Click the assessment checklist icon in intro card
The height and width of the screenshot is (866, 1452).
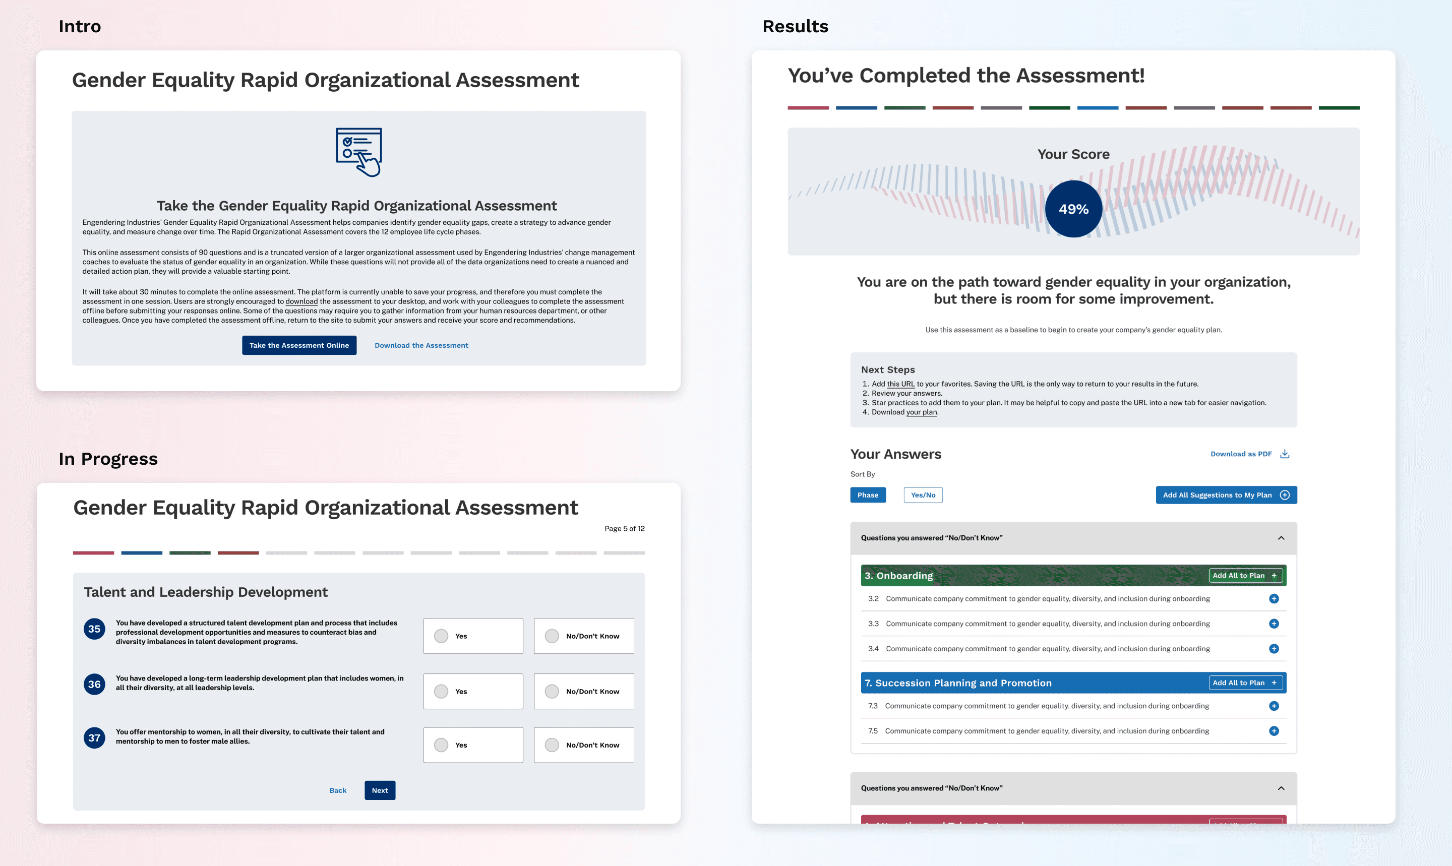tap(358, 152)
